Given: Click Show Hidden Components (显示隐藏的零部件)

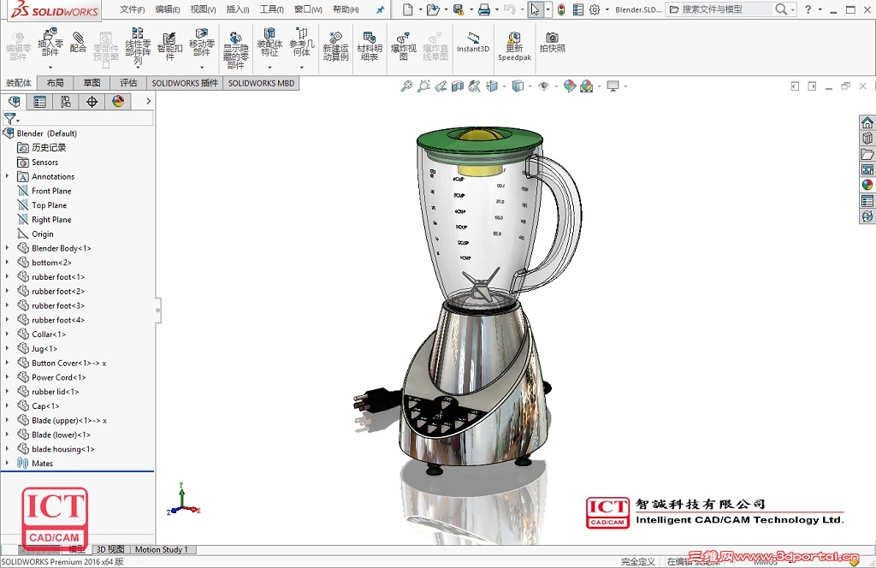Looking at the screenshot, I should [x=235, y=50].
